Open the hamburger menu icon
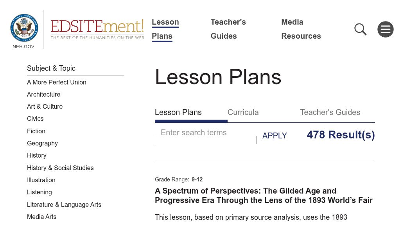Screen dimensions: 402x226 click(385, 29)
